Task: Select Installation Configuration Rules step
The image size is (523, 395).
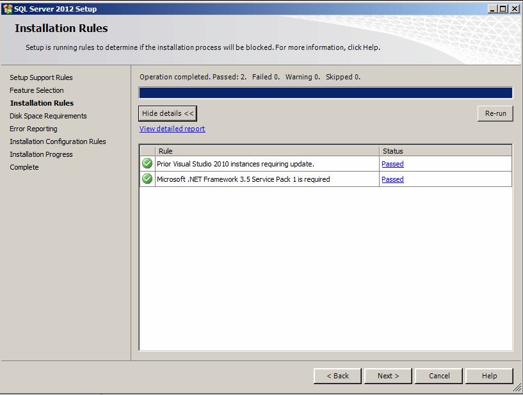Action: click(x=58, y=141)
